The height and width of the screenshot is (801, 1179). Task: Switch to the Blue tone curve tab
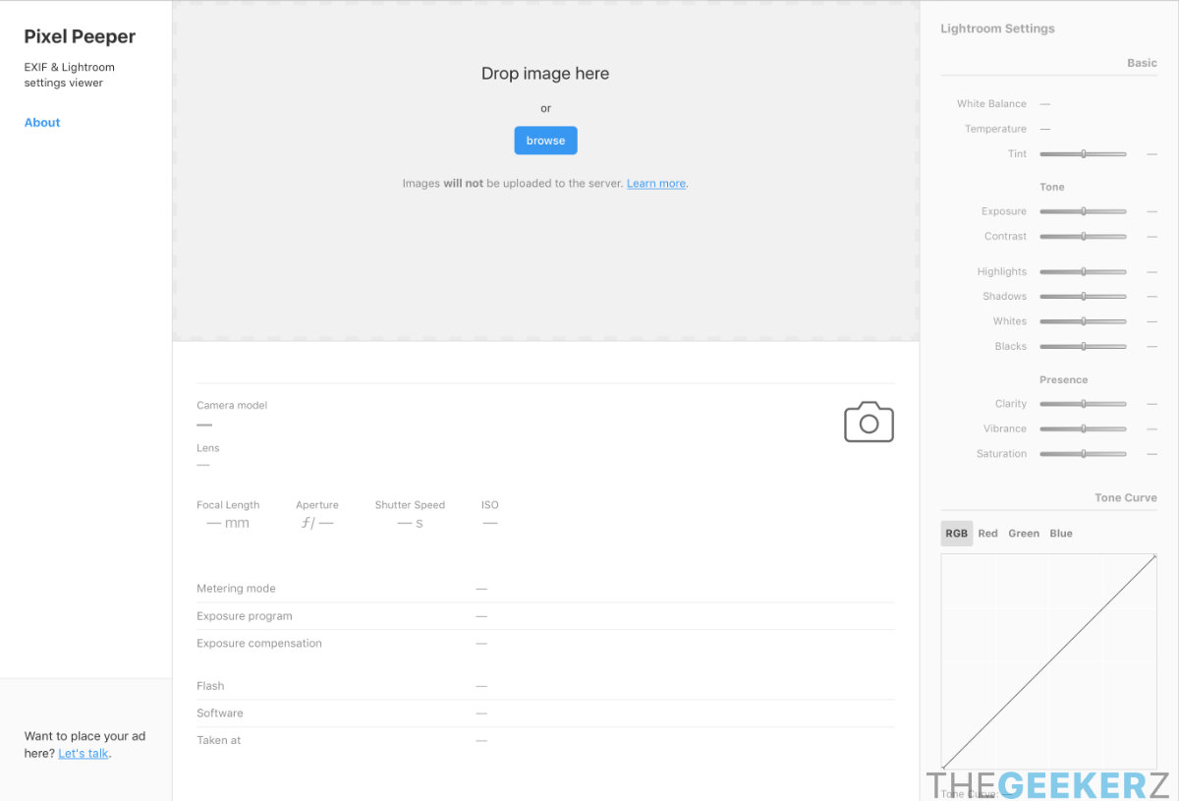tap(1061, 534)
